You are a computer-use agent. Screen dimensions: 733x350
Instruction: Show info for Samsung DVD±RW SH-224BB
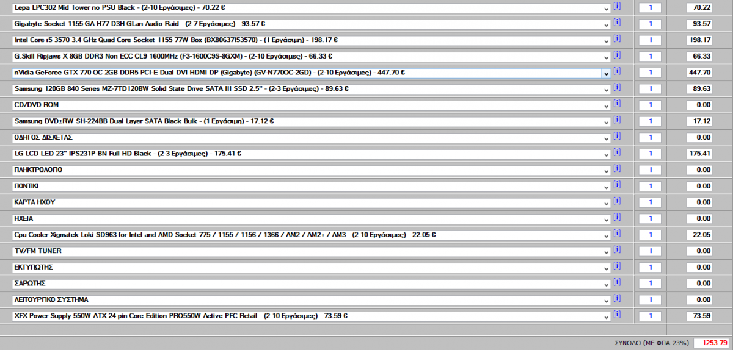tap(617, 120)
